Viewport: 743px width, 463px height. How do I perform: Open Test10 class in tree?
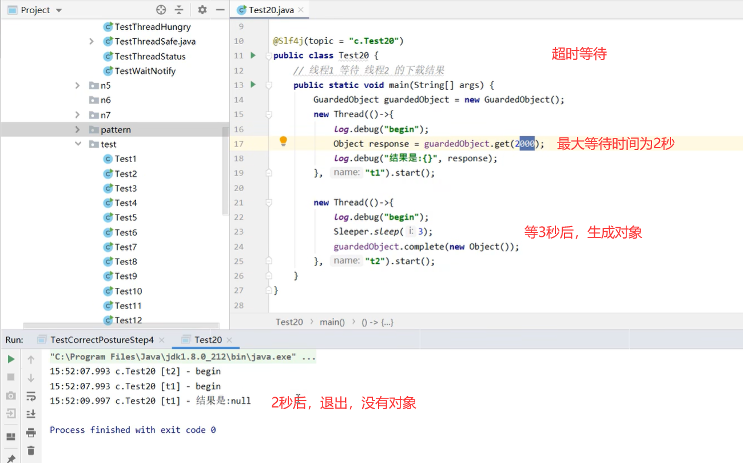click(x=122, y=291)
